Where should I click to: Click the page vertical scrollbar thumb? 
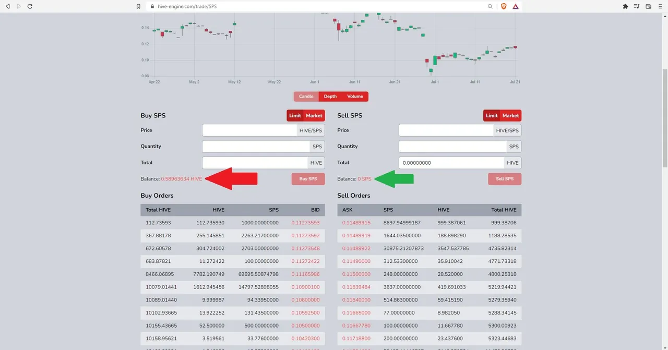click(x=664, y=117)
